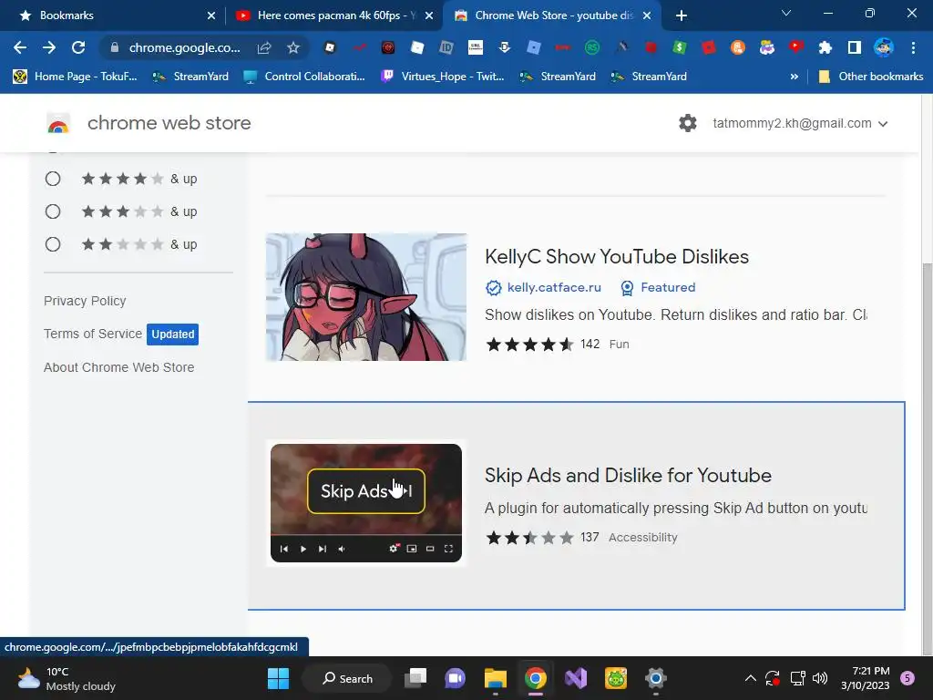Show hidden bookmarks with the double chevron

[x=794, y=77]
